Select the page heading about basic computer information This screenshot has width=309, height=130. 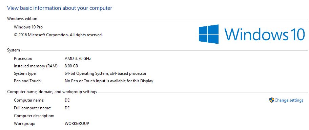(x=60, y=8)
